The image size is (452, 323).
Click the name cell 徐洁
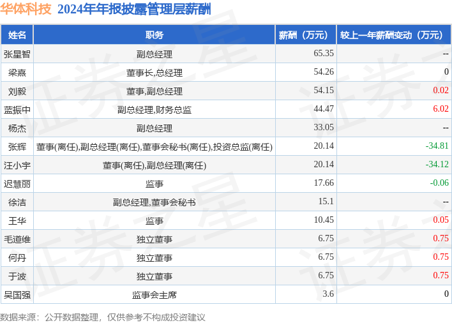tap(17, 202)
